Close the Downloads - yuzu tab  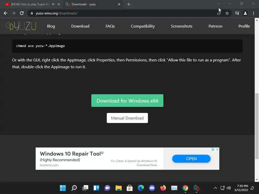119,4
